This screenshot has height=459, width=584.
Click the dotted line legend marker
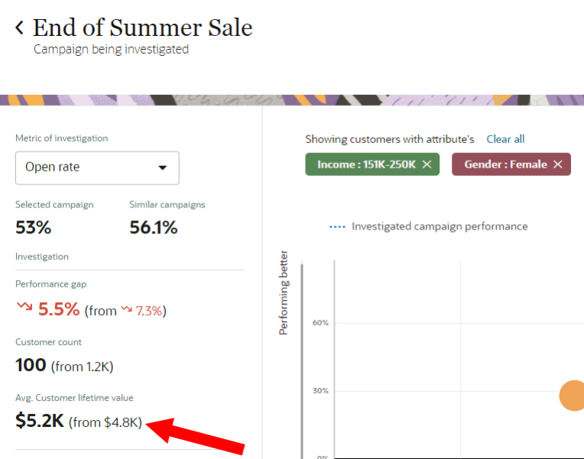click(336, 226)
